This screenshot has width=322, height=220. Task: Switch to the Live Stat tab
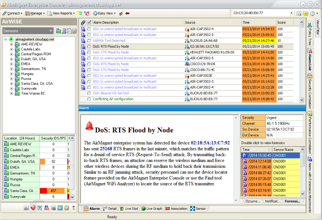click(x=129, y=209)
